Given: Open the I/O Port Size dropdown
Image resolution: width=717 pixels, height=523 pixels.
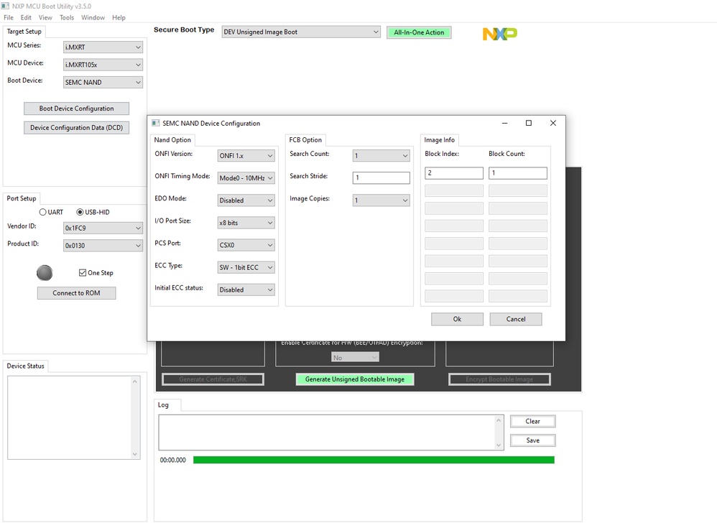Looking at the screenshot, I should coord(246,223).
